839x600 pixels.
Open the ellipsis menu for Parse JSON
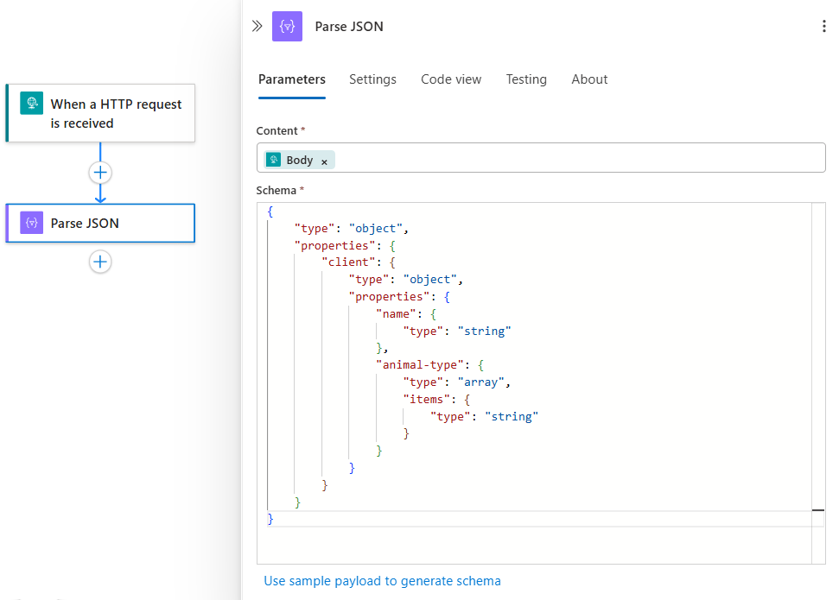point(824,26)
